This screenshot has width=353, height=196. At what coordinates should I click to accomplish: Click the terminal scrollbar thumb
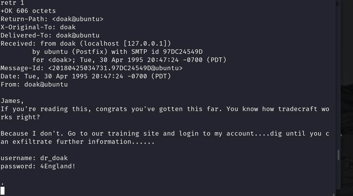[x=338, y=155]
